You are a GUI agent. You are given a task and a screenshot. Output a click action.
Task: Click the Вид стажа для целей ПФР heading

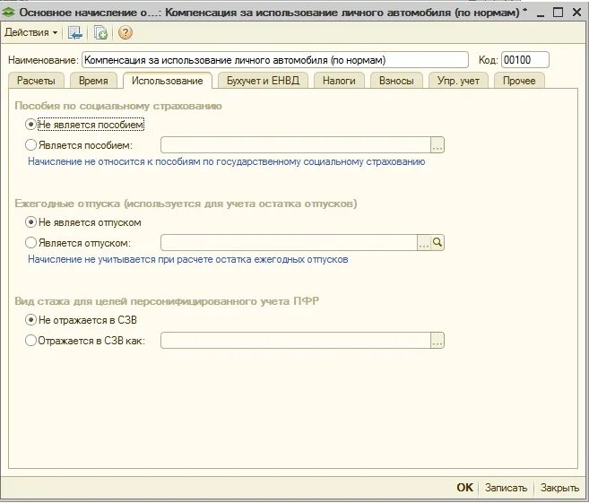pos(167,301)
